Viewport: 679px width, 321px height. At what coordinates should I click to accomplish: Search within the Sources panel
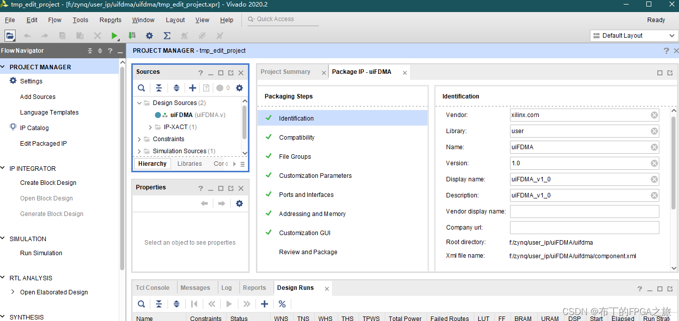click(141, 88)
